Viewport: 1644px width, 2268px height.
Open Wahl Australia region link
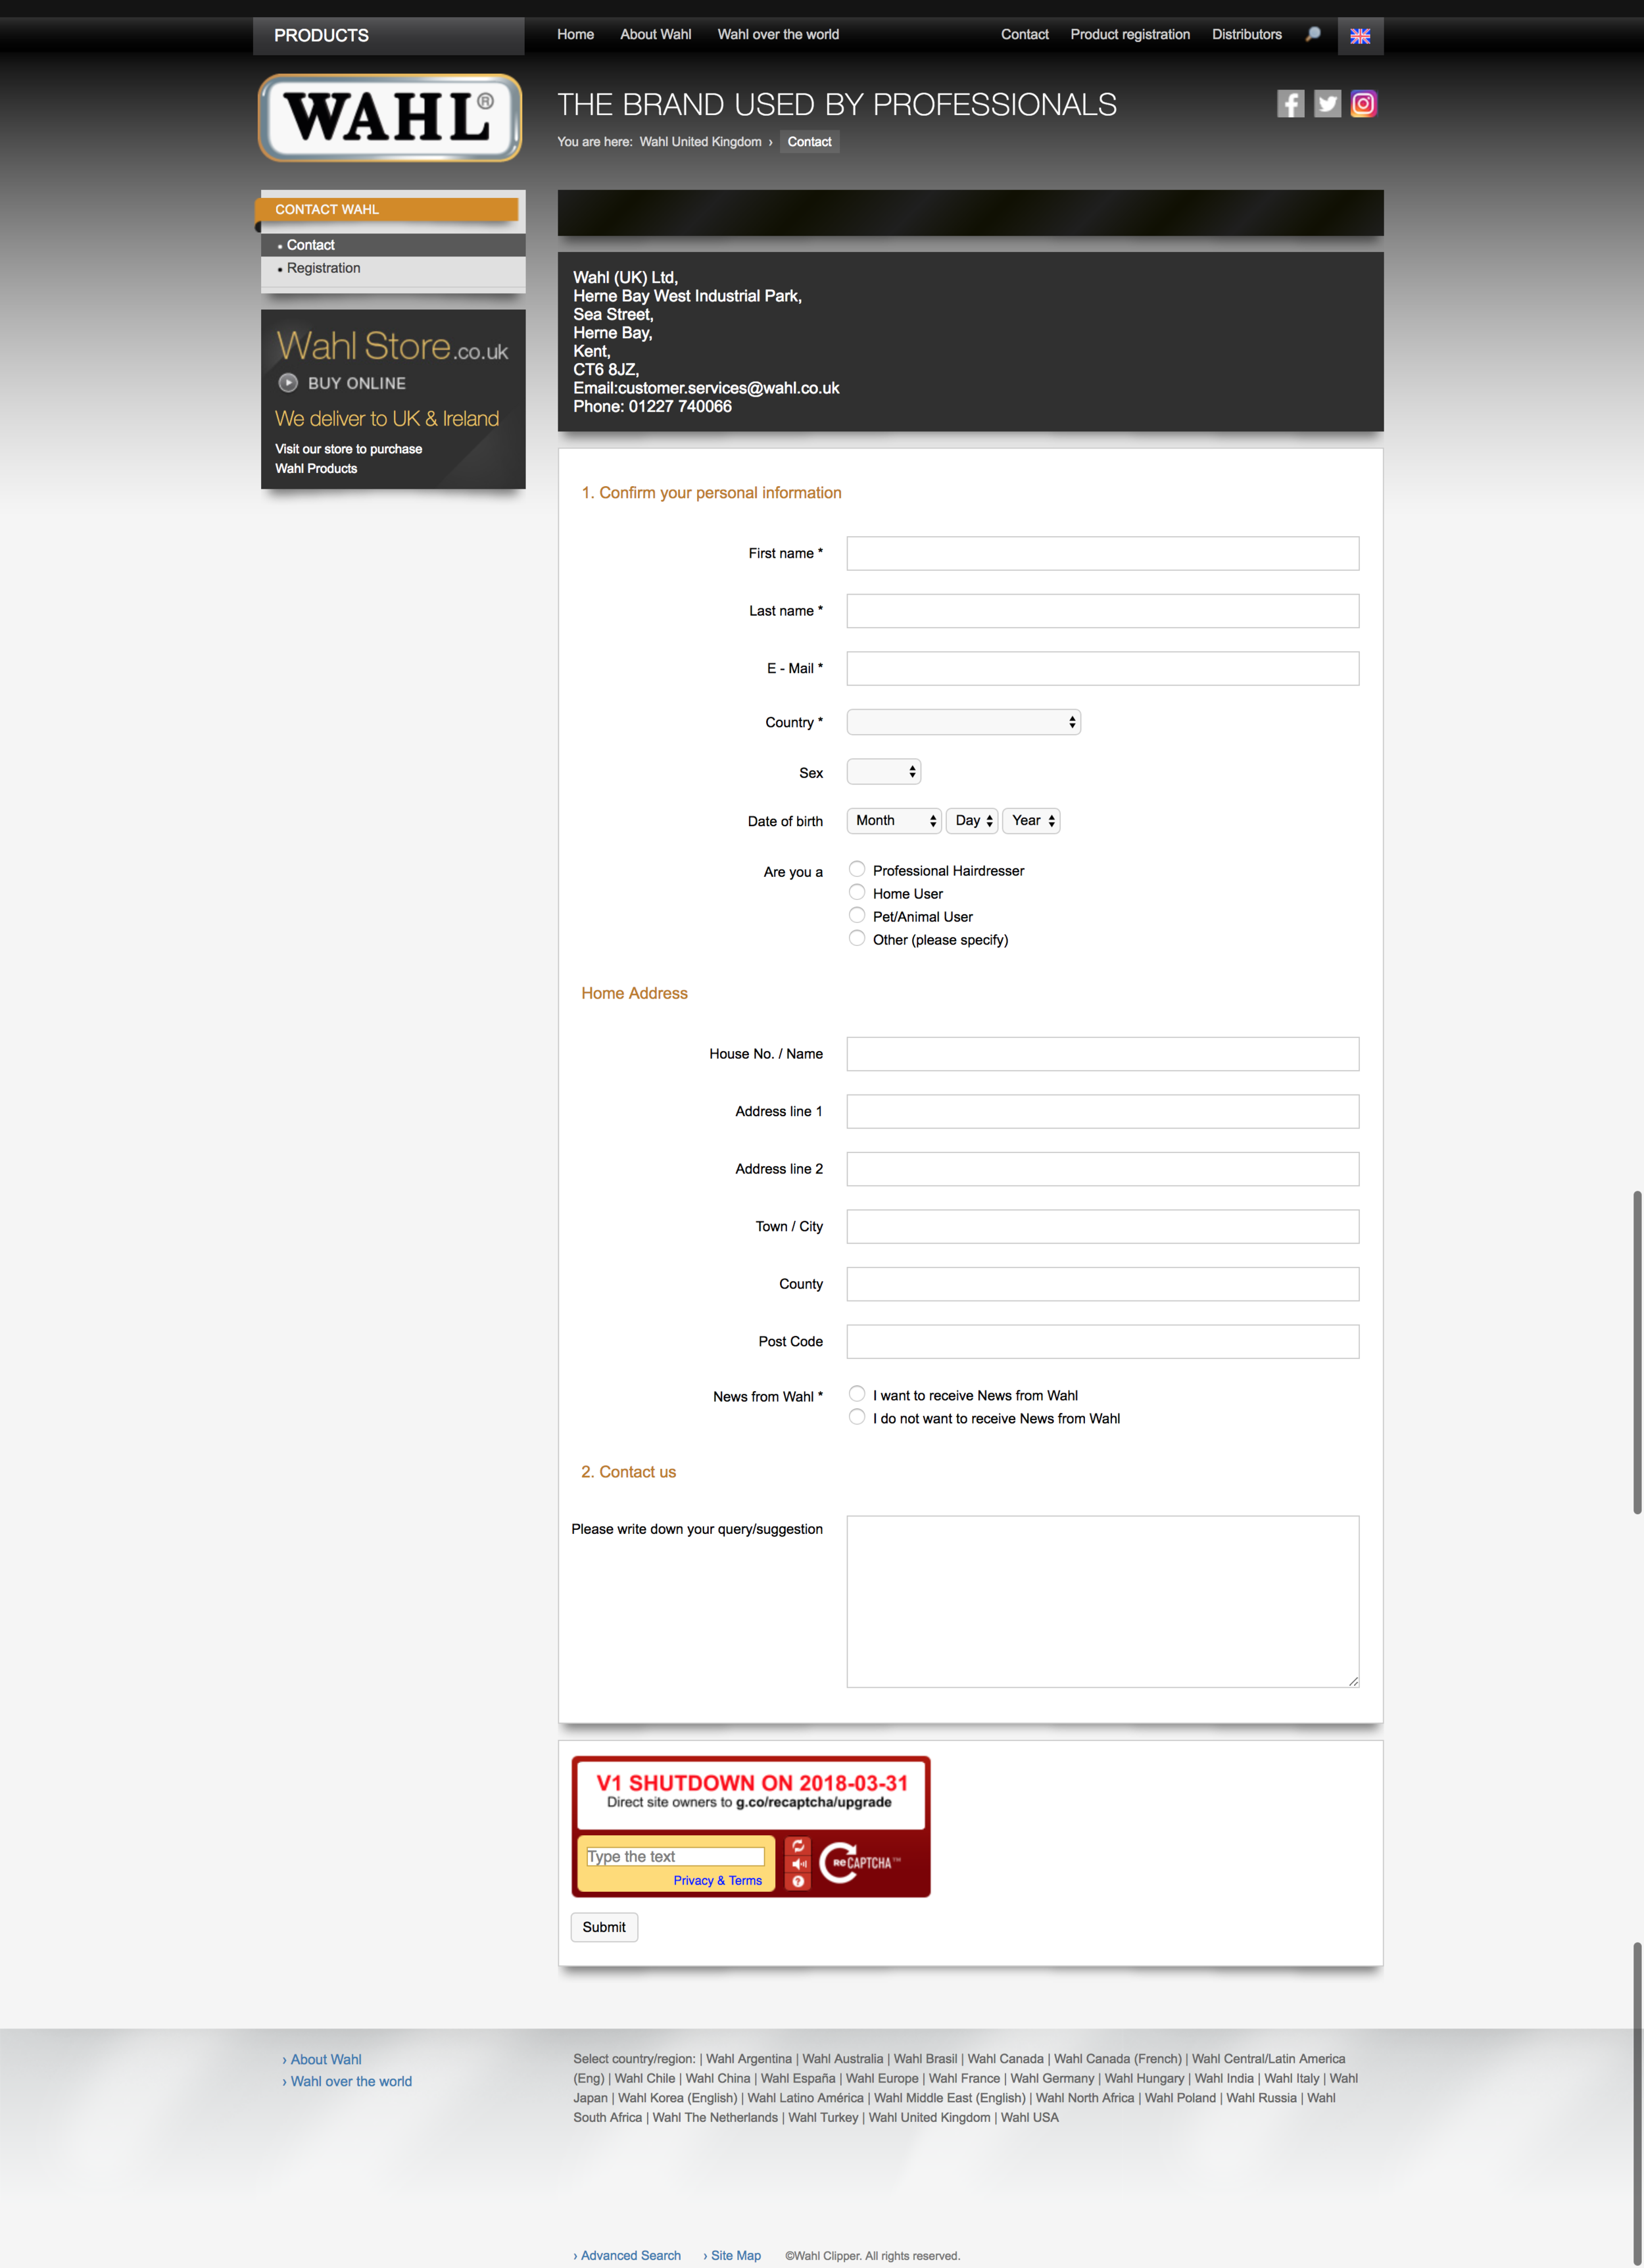[843, 2059]
